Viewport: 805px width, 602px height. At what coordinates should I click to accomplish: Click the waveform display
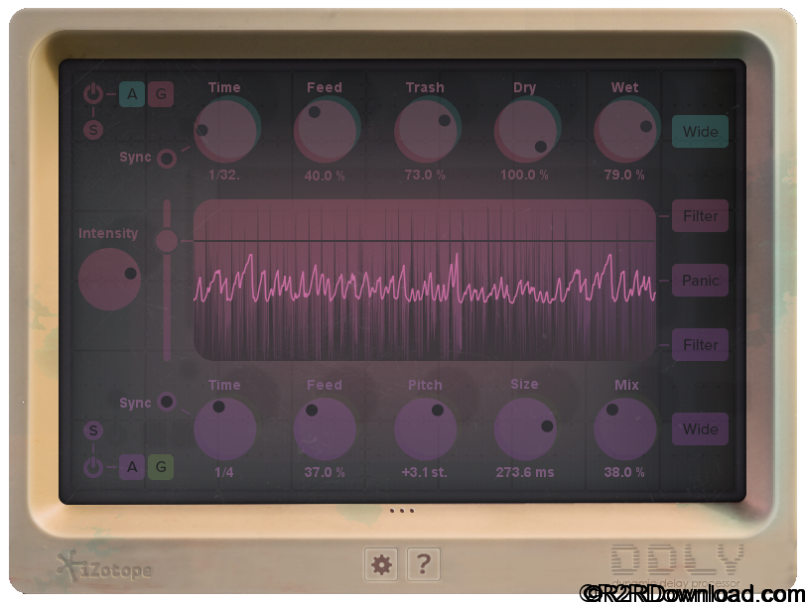(x=425, y=281)
